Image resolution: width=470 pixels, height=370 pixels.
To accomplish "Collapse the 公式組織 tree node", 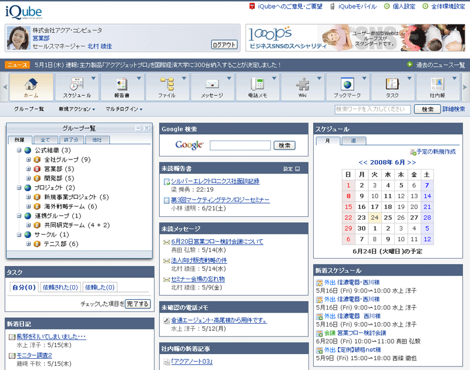I will point(19,150).
